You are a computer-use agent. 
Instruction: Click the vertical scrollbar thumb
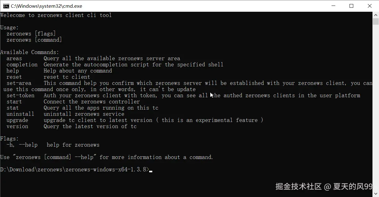376,22
